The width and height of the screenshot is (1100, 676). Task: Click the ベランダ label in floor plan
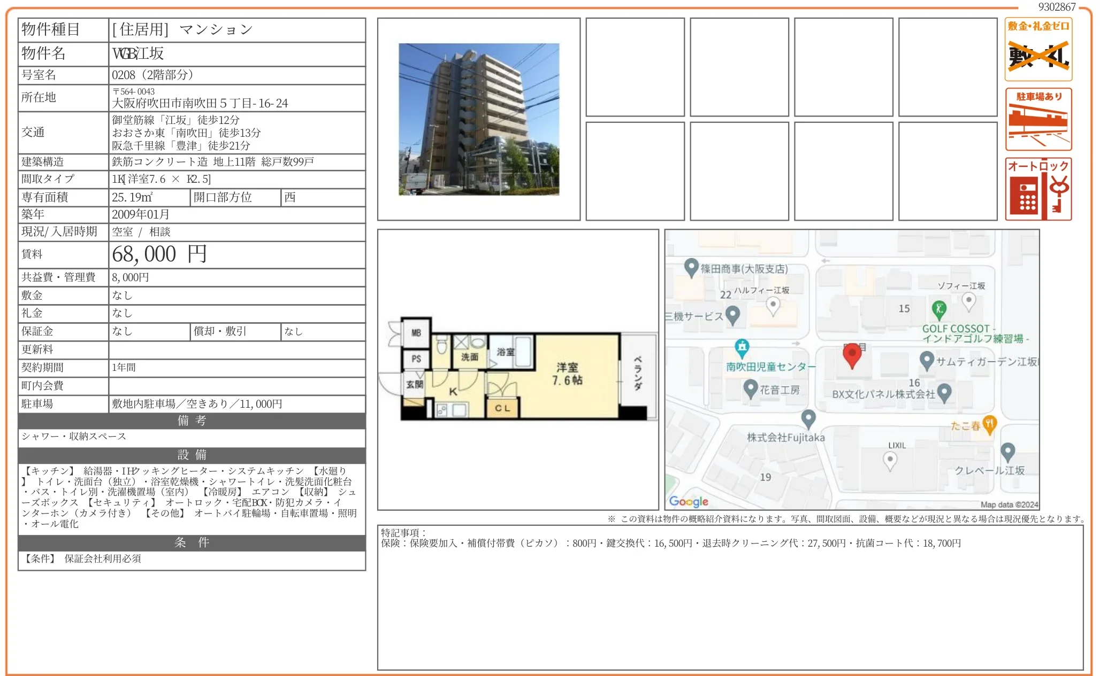coord(638,373)
